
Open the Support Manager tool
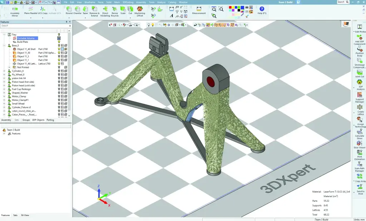[x=359, y=97]
